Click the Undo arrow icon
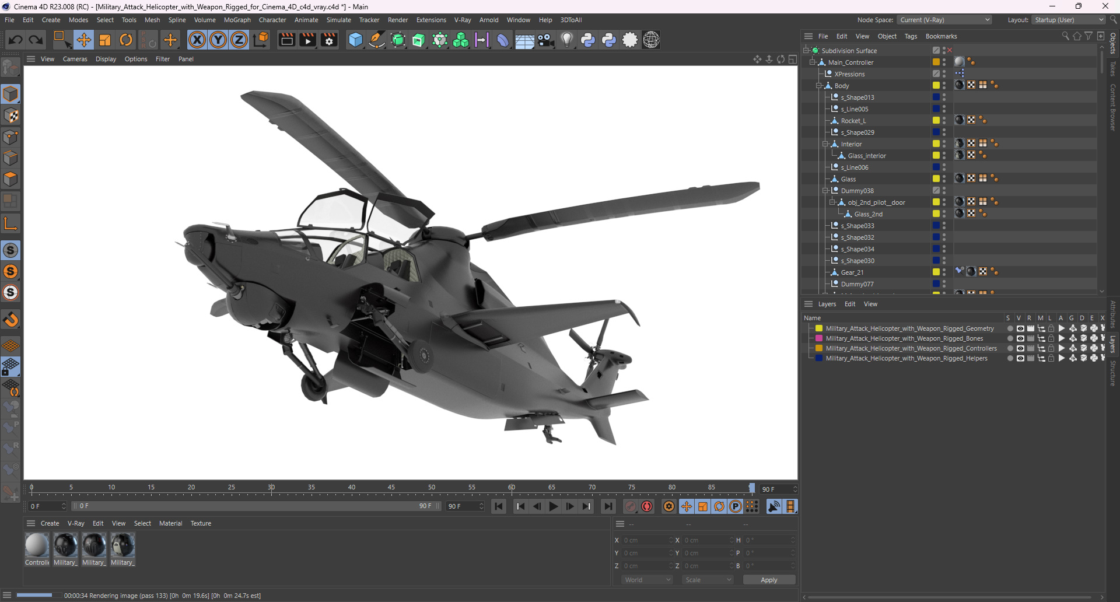Image resolution: width=1120 pixels, height=602 pixels. point(16,40)
